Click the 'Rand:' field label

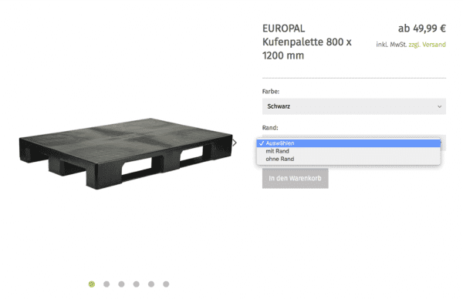(270, 128)
